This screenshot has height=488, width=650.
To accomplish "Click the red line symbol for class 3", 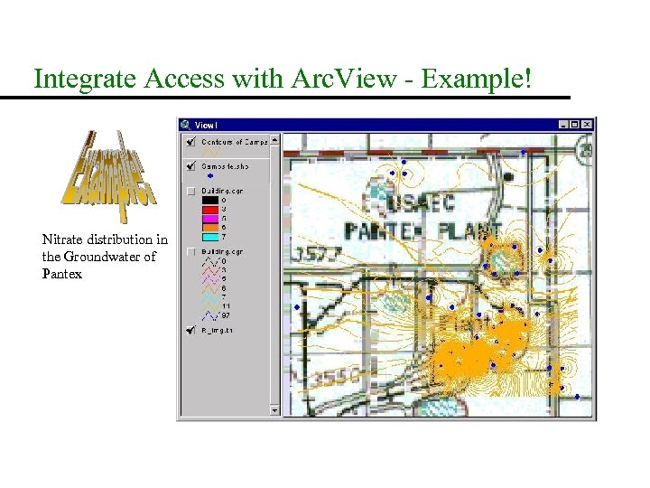I will pyautogui.click(x=210, y=270).
